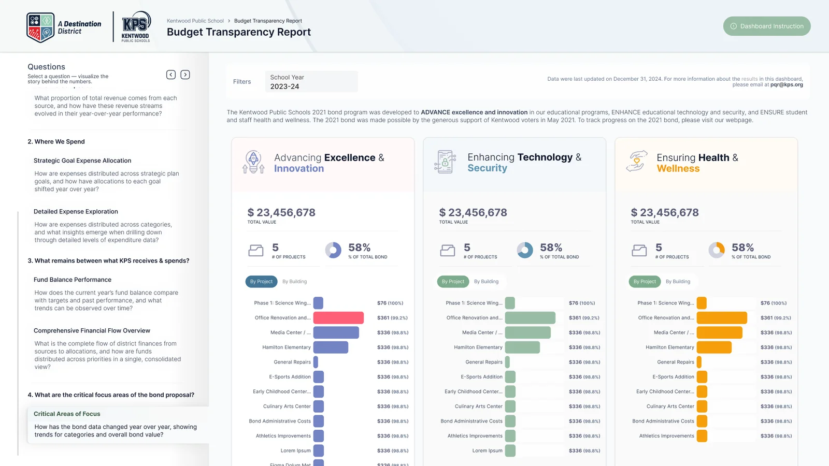Go to next question arrow
Viewport: 829px width, 466px height.
185,75
